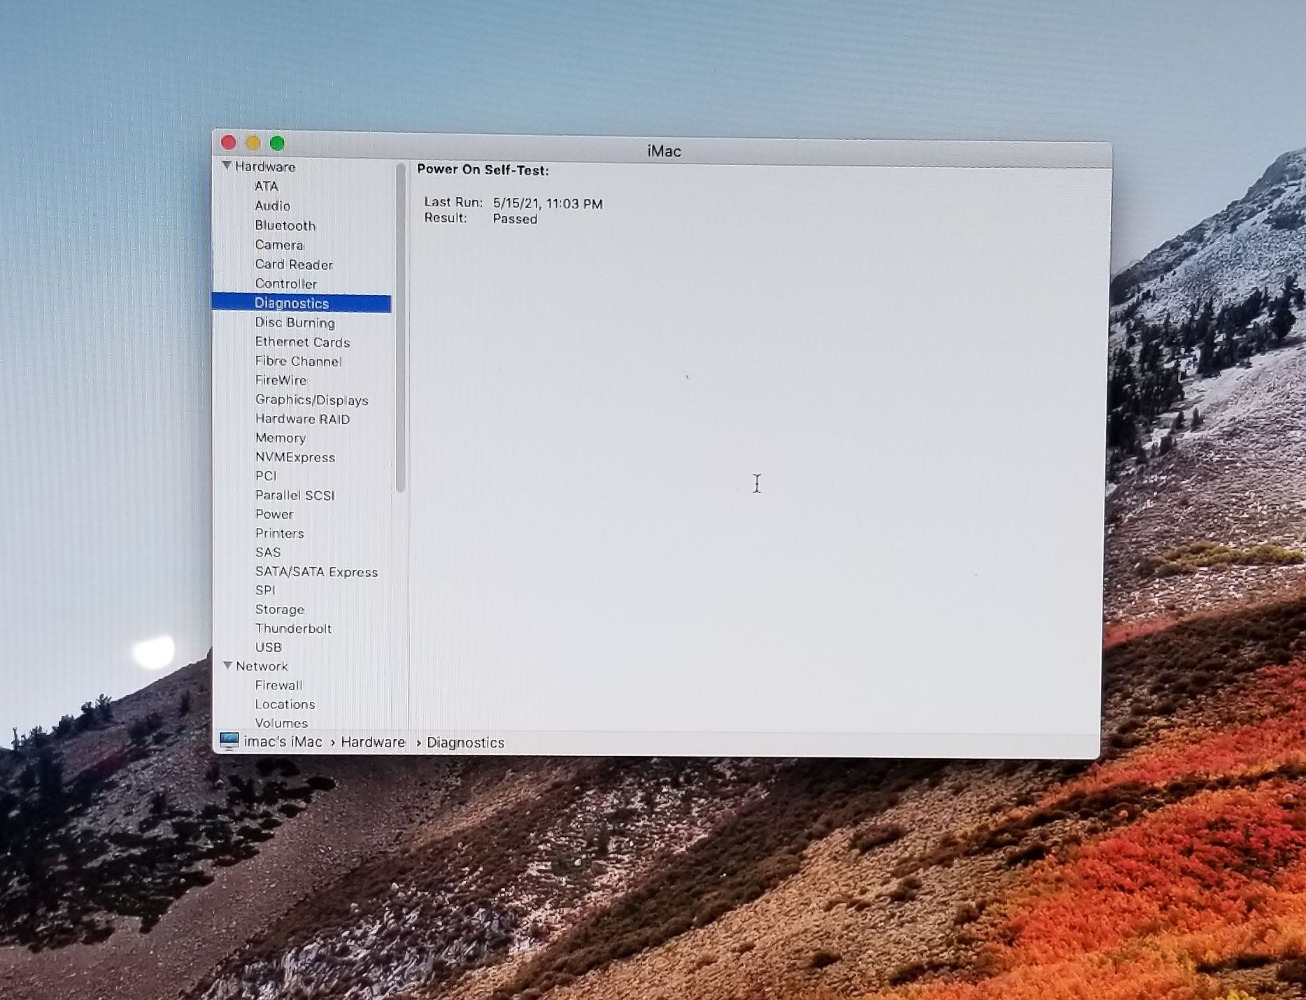This screenshot has width=1306, height=1000.
Task: Click the sidebar vertical scrollbar
Action: [401, 329]
